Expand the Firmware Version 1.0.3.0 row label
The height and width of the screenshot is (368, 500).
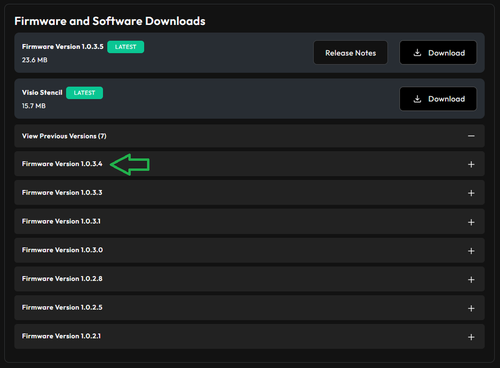tap(62, 250)
